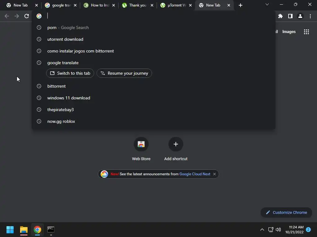Open the Google apps grid
The height and width of the screenshot is (237, 317).
point(306,32)
